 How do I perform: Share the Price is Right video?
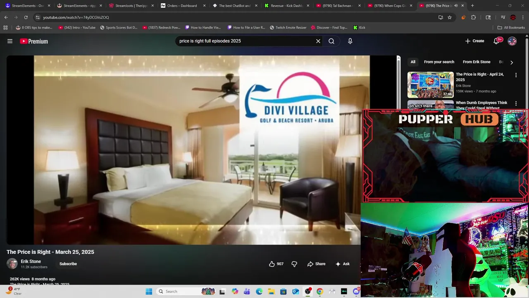(x=316, y=264)
